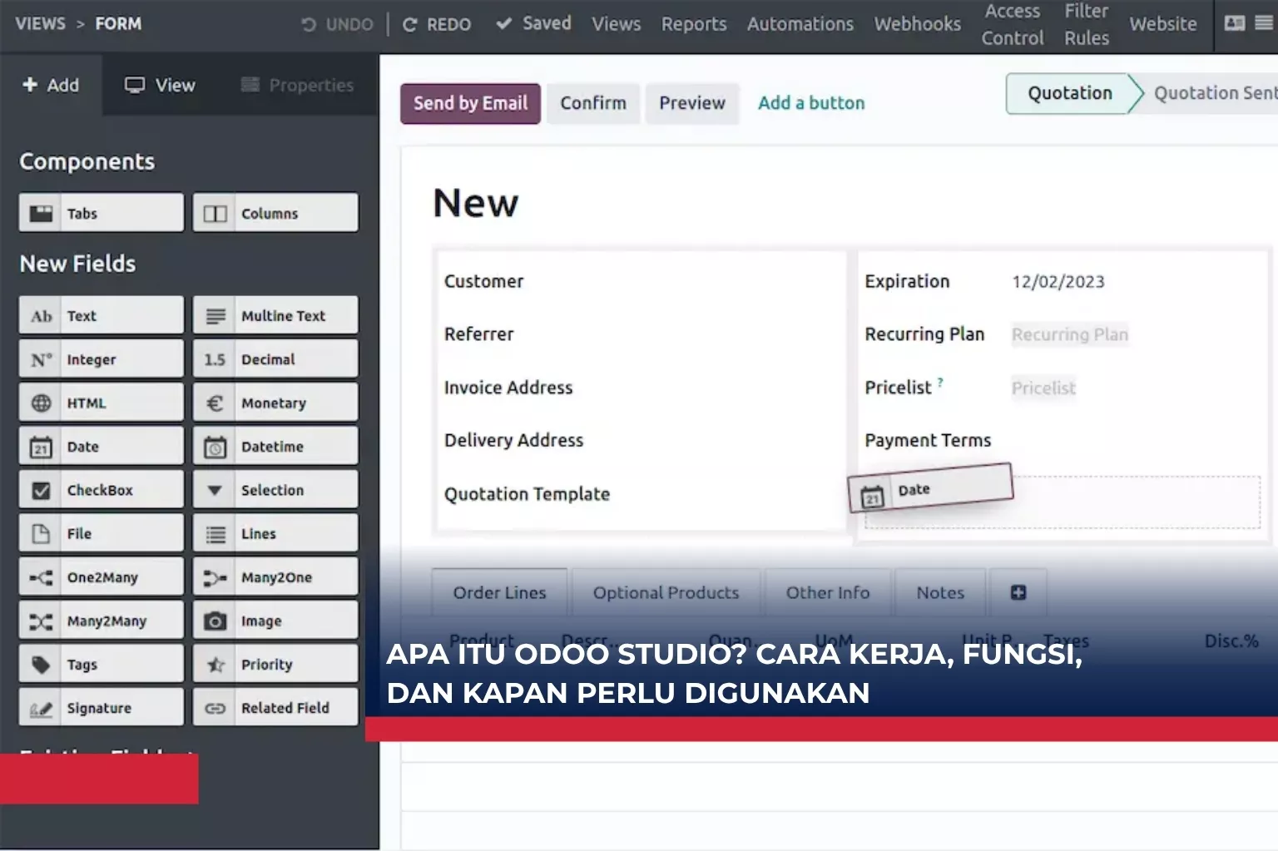Choose the Selection field component
1278x851 pixels.
275,490
